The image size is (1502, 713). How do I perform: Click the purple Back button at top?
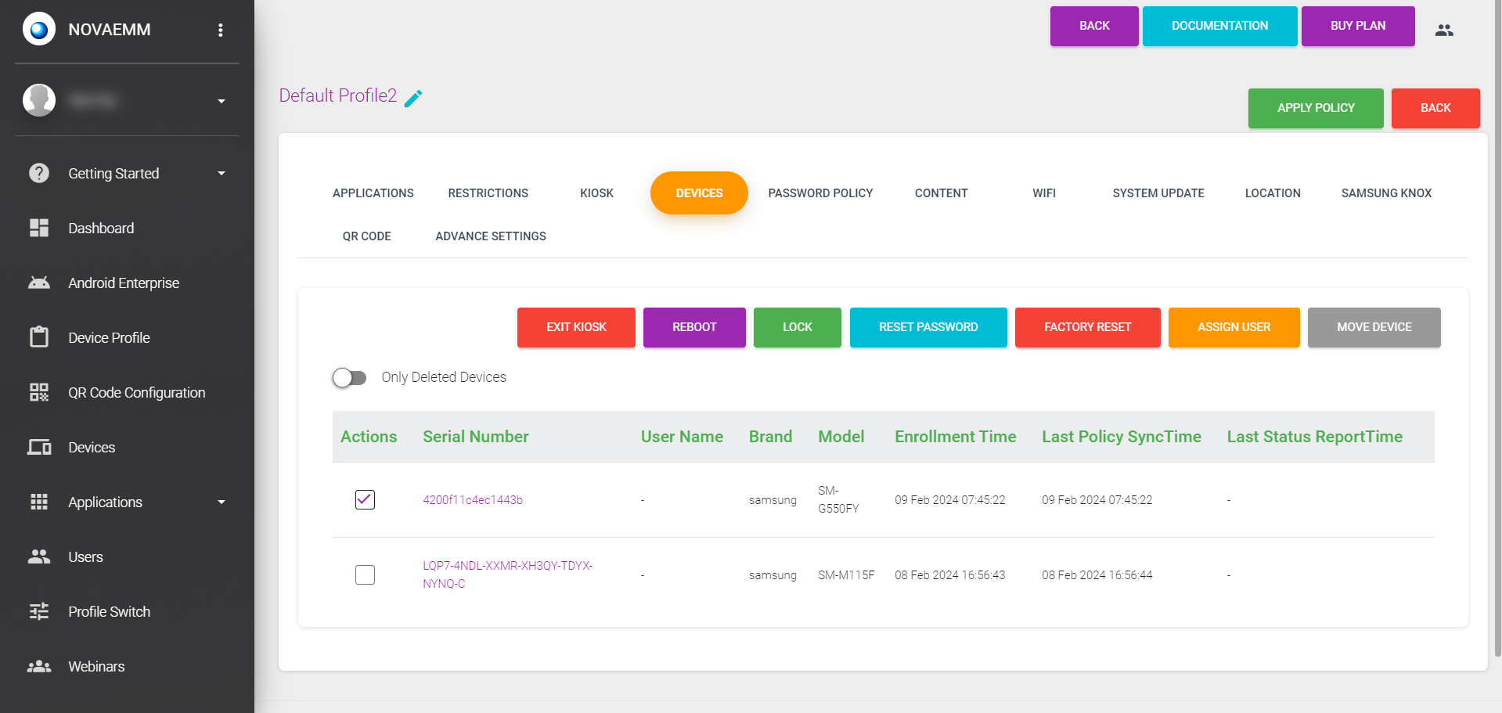pyautogui.click(x=1094, y=26)
